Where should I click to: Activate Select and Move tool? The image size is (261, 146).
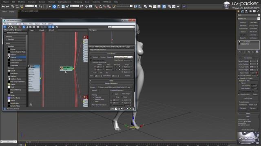click(x=54, y=6)
